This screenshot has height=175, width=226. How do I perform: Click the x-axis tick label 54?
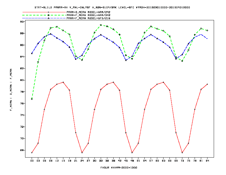click(145, 161)
